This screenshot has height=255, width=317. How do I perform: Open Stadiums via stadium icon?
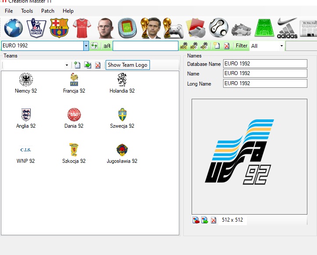pos(127,28)
